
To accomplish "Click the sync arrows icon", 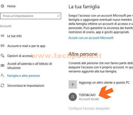I will click(2, 85).
